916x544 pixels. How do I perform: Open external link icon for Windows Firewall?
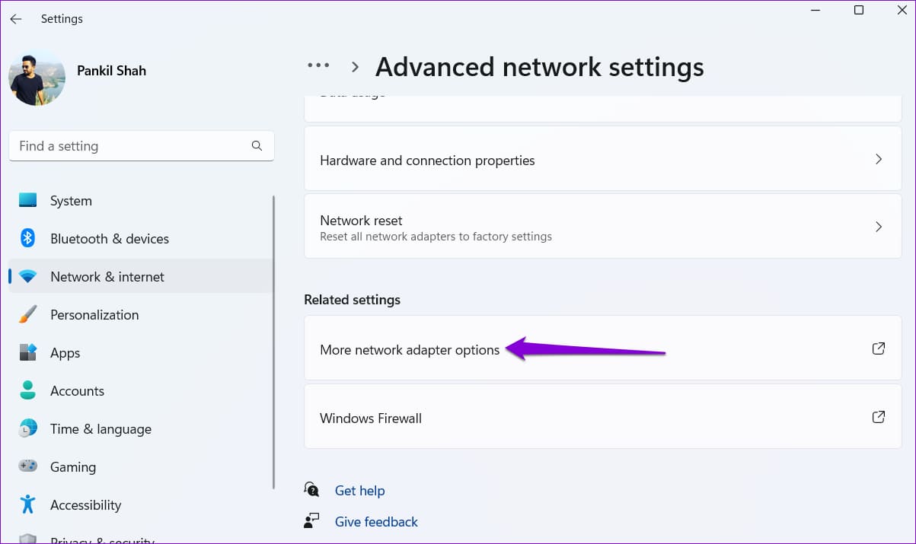[x=878, y=417]
